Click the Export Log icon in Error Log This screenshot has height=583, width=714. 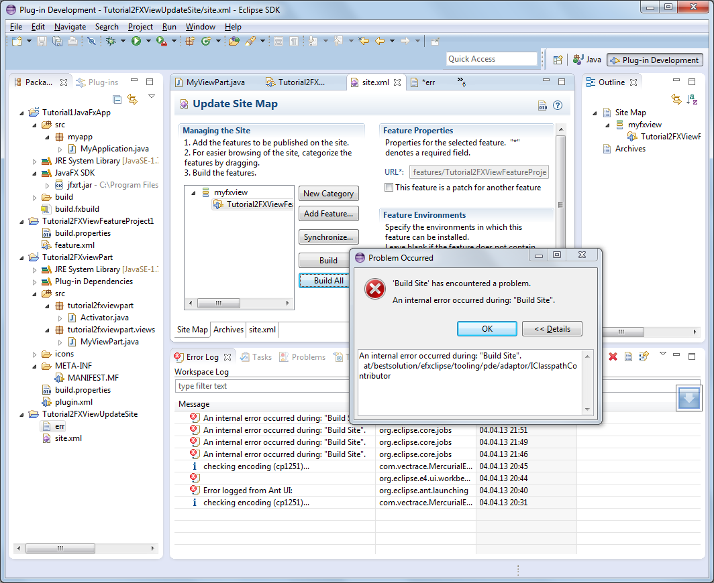point(644,357)
